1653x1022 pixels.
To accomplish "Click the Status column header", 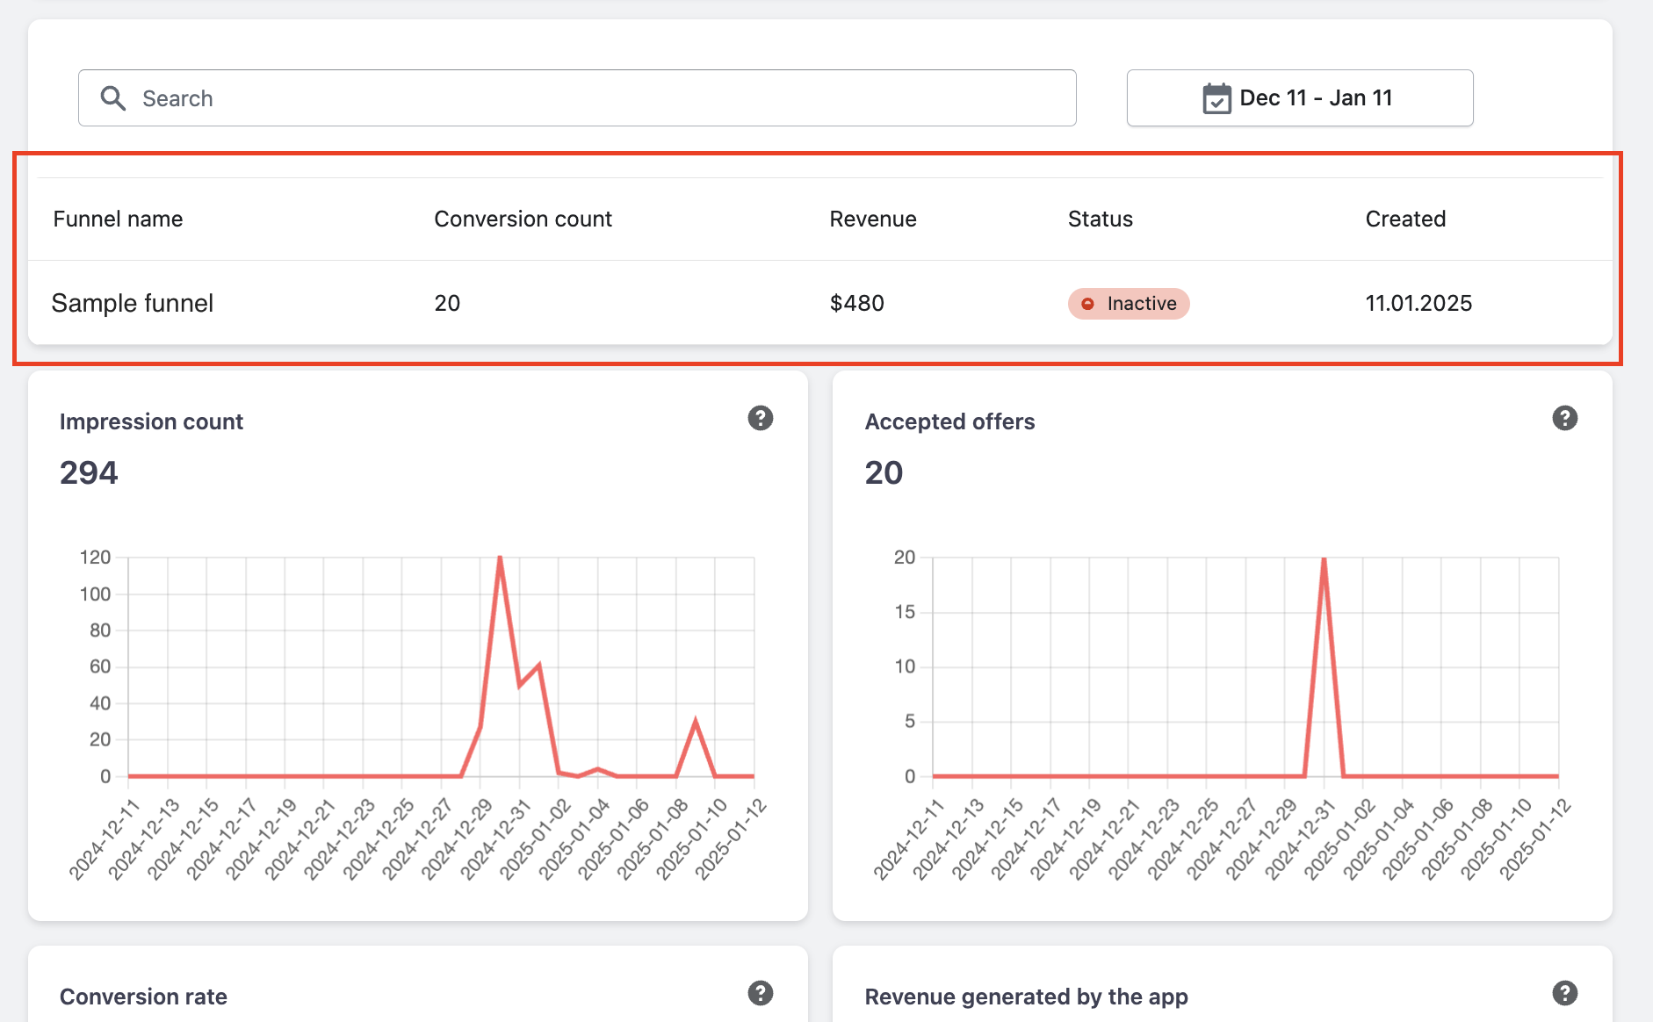I will [1100, 220].
